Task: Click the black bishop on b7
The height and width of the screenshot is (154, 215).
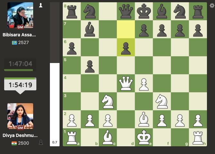Action: click(x=90, y=29)
